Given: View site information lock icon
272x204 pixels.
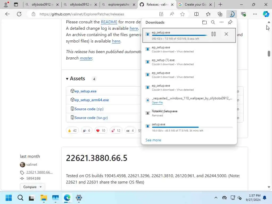Looking at the screenshot, I should (x=33, y=14).
